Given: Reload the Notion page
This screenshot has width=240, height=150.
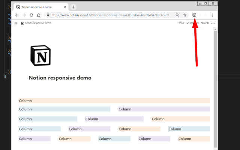Looking at the screenshot, I should pos(31,15).
